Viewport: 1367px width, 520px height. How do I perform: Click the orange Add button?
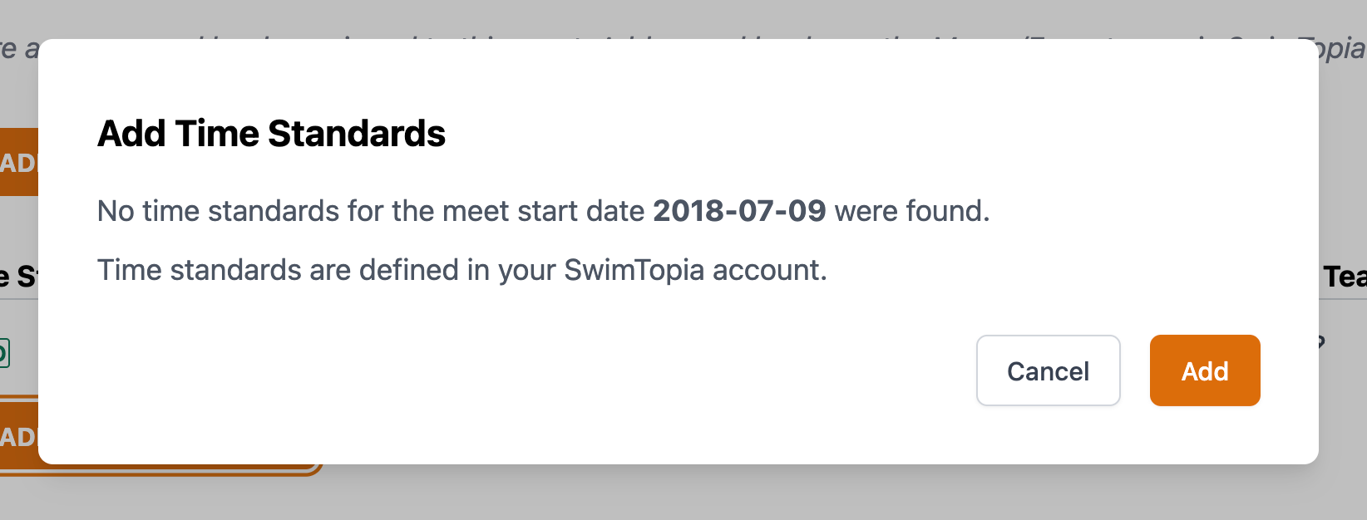pos(1205,370)
